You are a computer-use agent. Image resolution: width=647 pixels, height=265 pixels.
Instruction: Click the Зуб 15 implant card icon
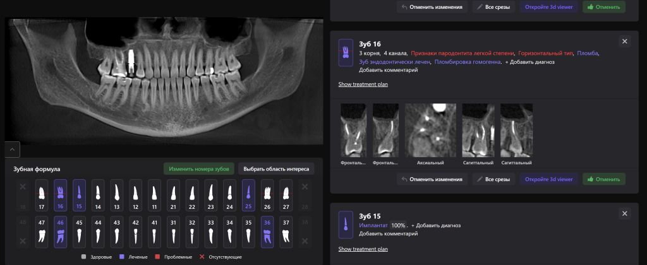coord(346,224)
